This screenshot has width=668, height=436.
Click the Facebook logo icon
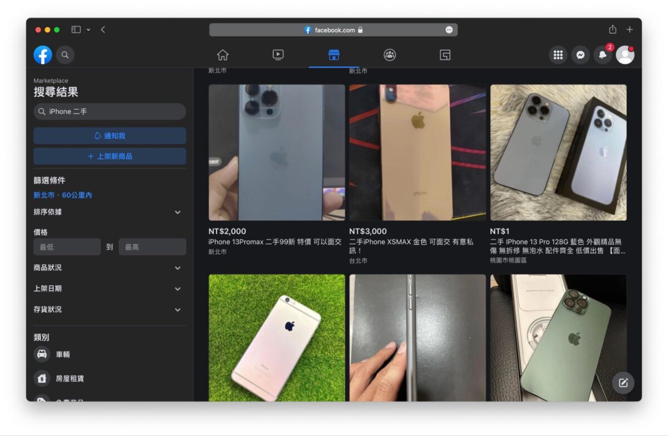point(43,54)
